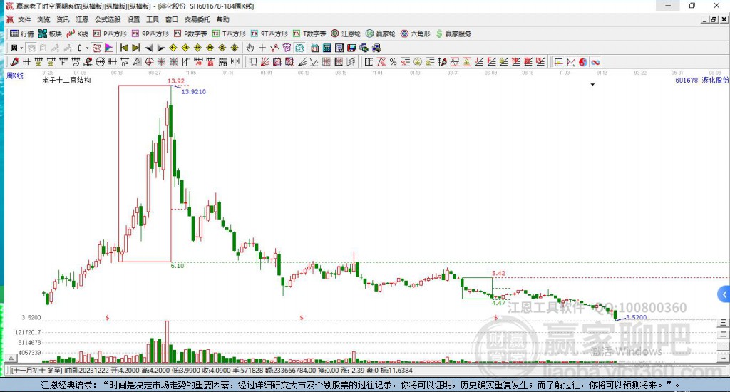Open the 9P四方形 tool
Screen dimensions: 730x392
150,33
